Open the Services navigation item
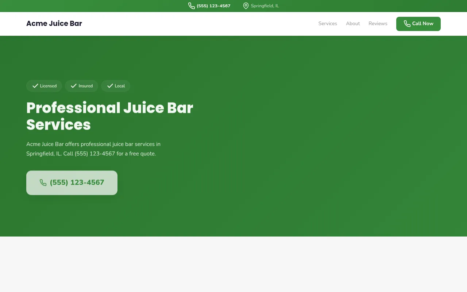Screen dimensions: 467x292 pos(327,23)
